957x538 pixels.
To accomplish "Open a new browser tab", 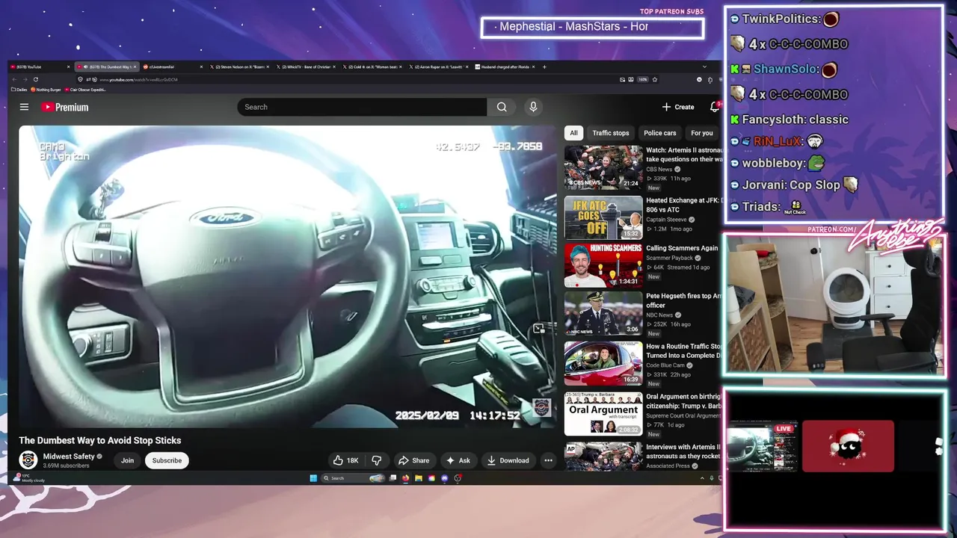I will click(544, 67).
